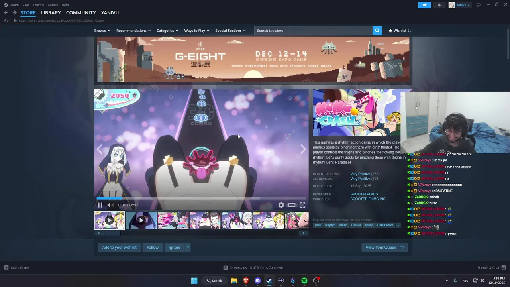
Task: Click the Rhythm tag
Action: [x=330, y=225]
